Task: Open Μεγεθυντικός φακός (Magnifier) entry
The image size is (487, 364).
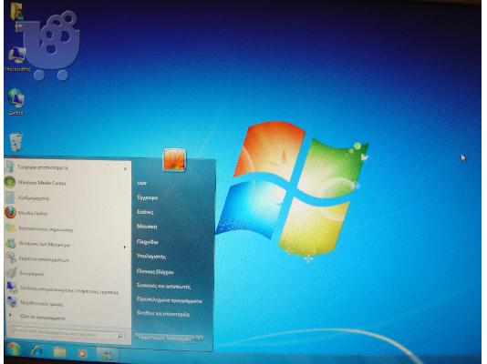Action: click(41, 303)
